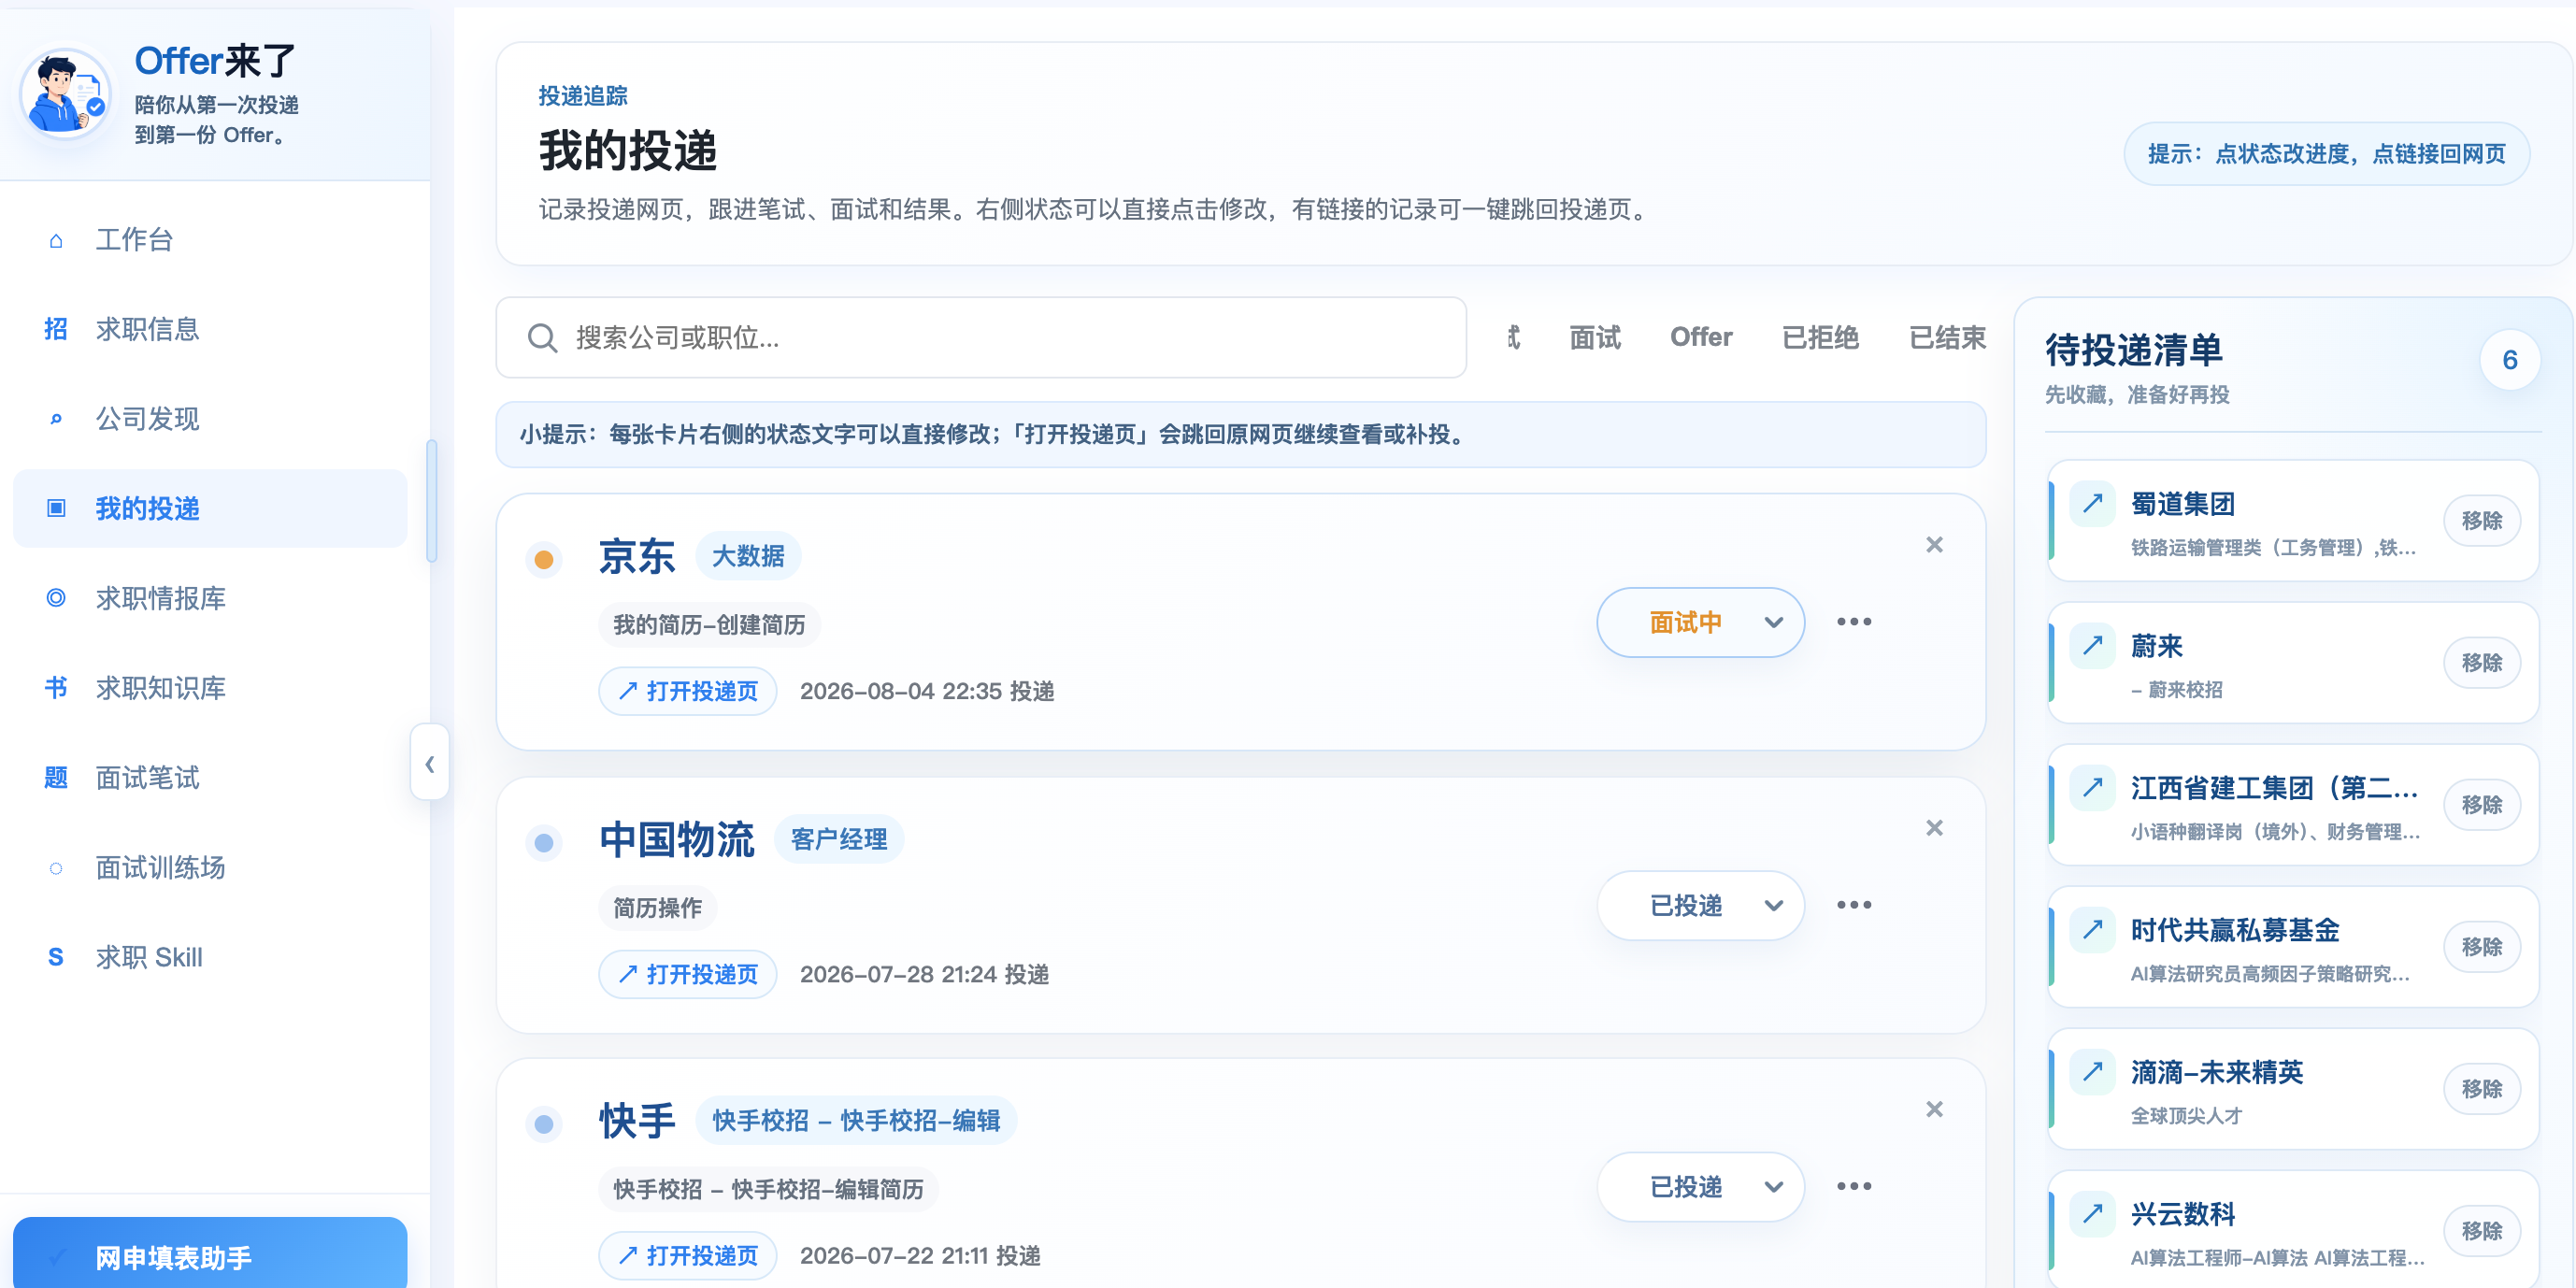
Task: Go to 面试笔试 page
Action: tap(210, 777)
